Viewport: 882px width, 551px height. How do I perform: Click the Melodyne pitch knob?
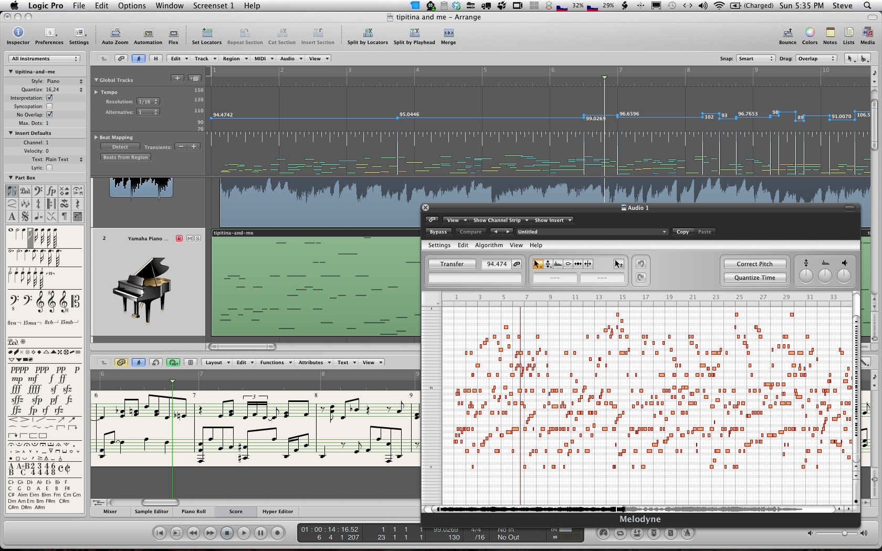point(806,275)
